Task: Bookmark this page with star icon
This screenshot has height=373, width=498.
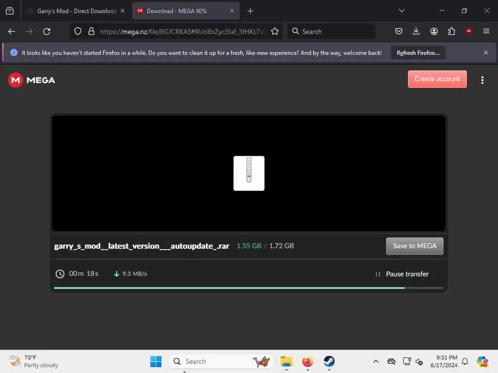Action: tap(275, 31)
